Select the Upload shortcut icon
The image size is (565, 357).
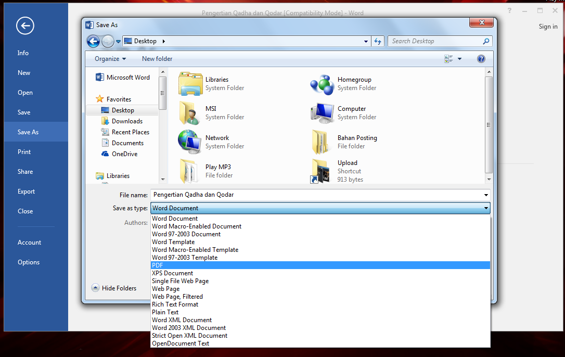pyautogui.click(x=320, y=171)
